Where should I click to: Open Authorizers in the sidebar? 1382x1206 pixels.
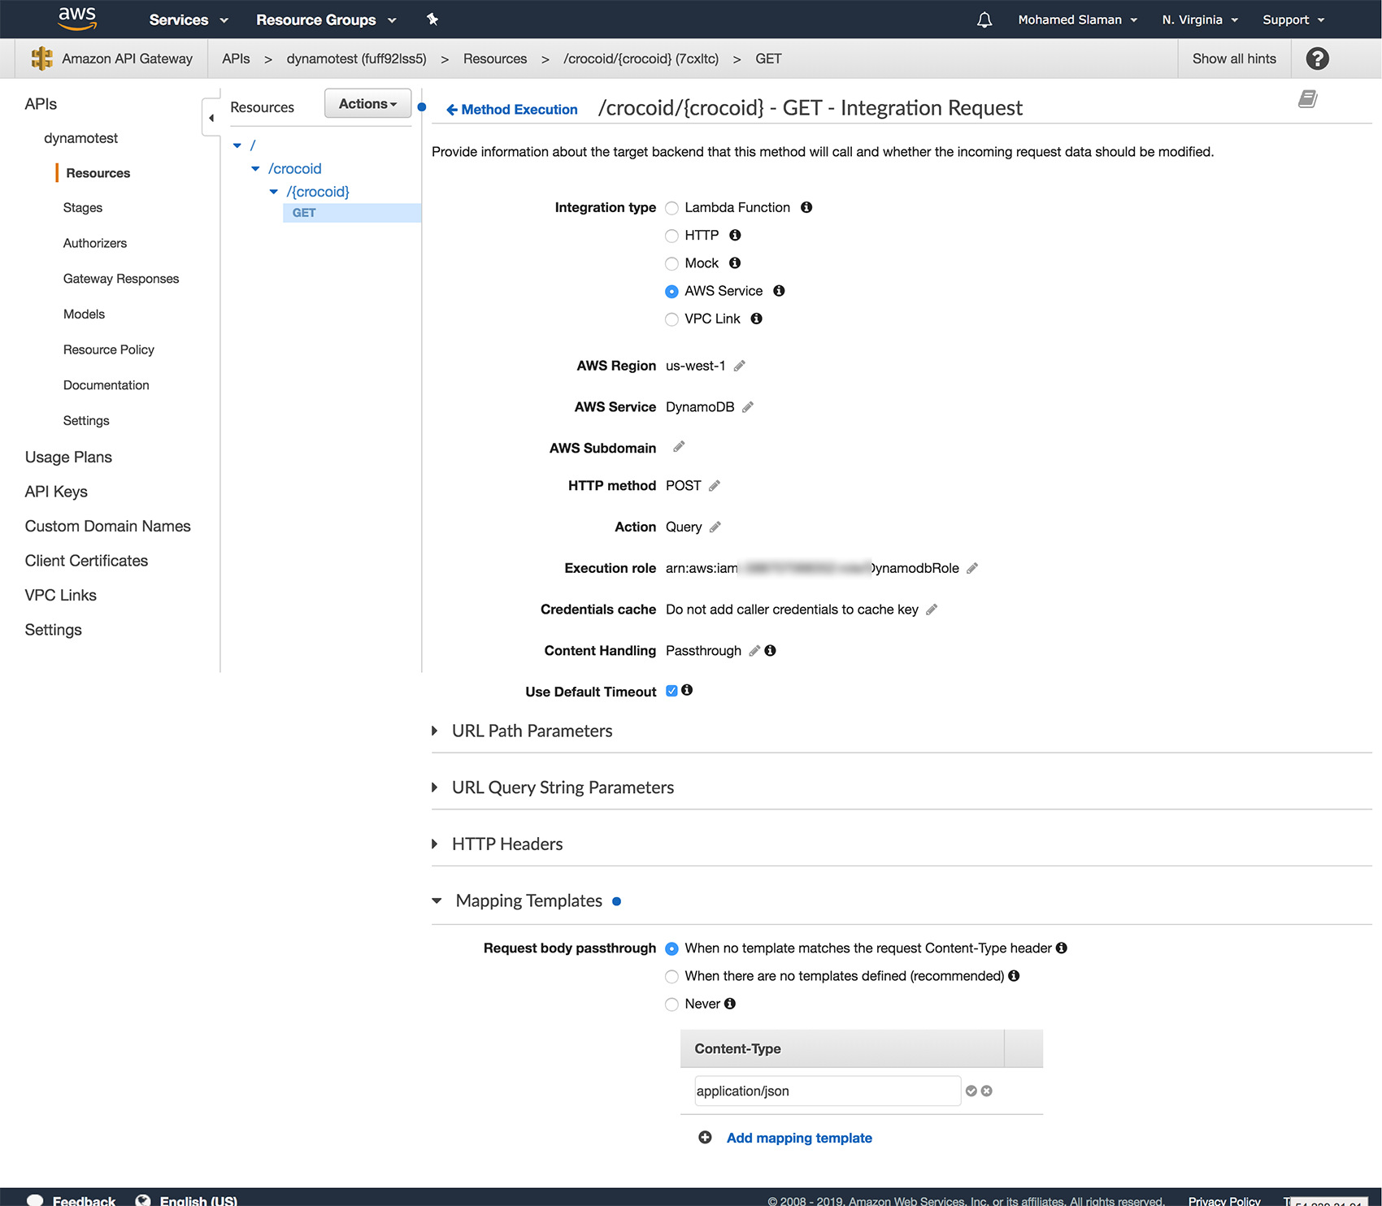tap(95, 243)
